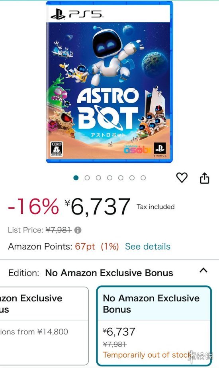Open the See details link

pyautogui.click(x=147, y=246)
